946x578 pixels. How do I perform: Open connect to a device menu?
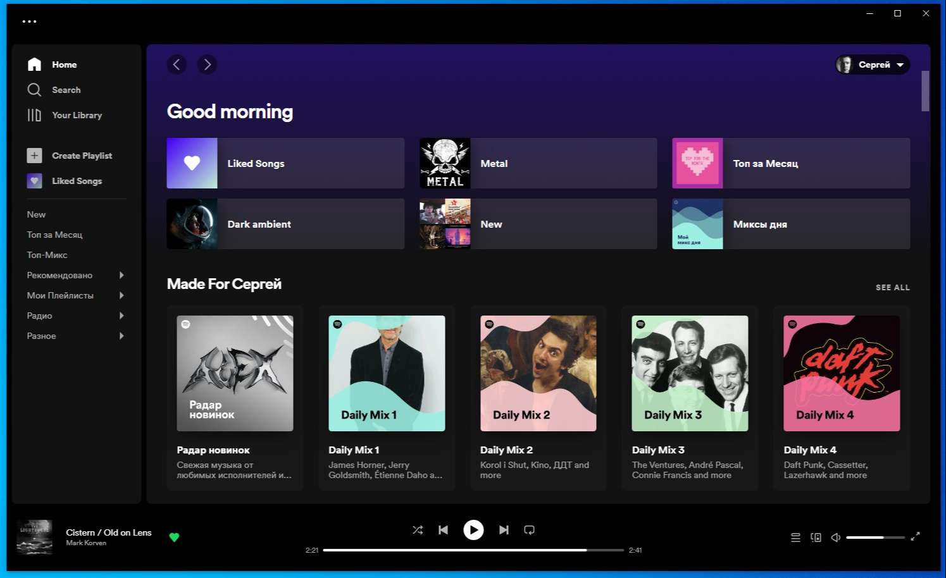pyautogui.click(x=816, y=538)
